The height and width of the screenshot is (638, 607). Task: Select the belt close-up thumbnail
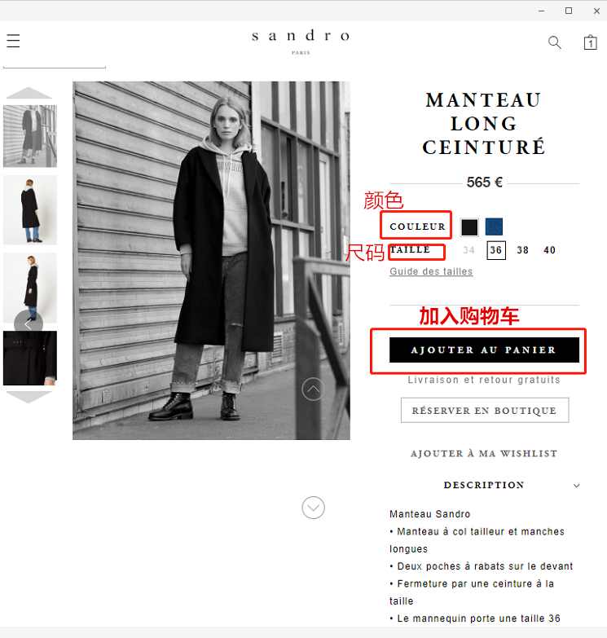30,358
